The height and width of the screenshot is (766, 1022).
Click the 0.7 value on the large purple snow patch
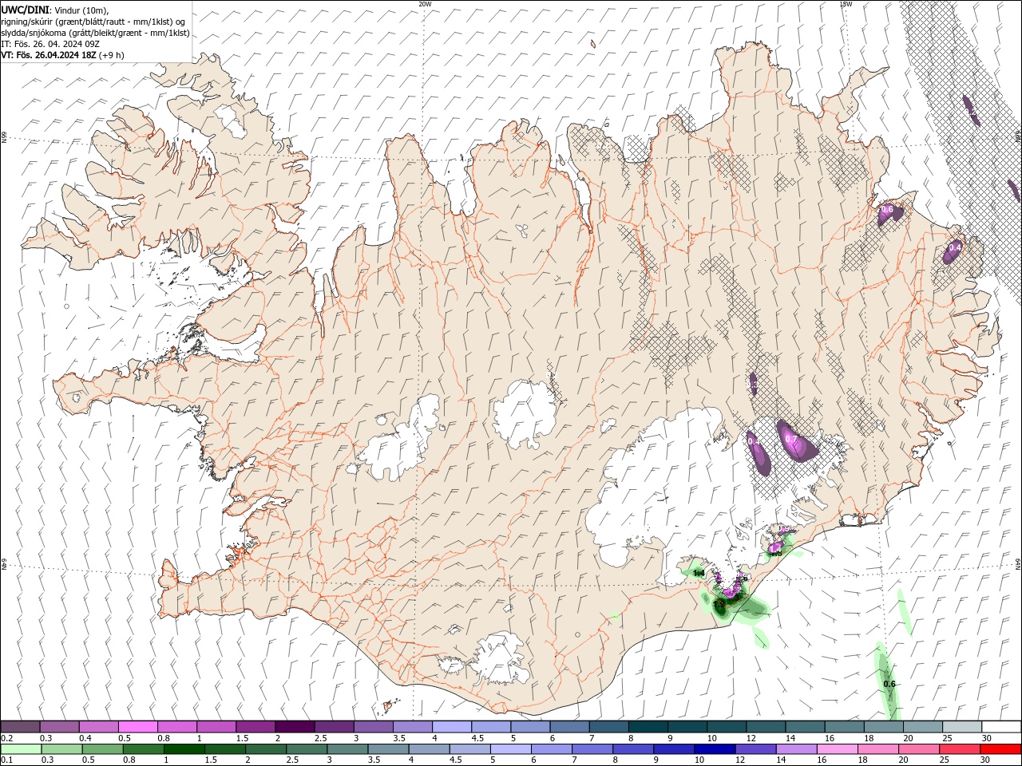(x=791, y=439)
